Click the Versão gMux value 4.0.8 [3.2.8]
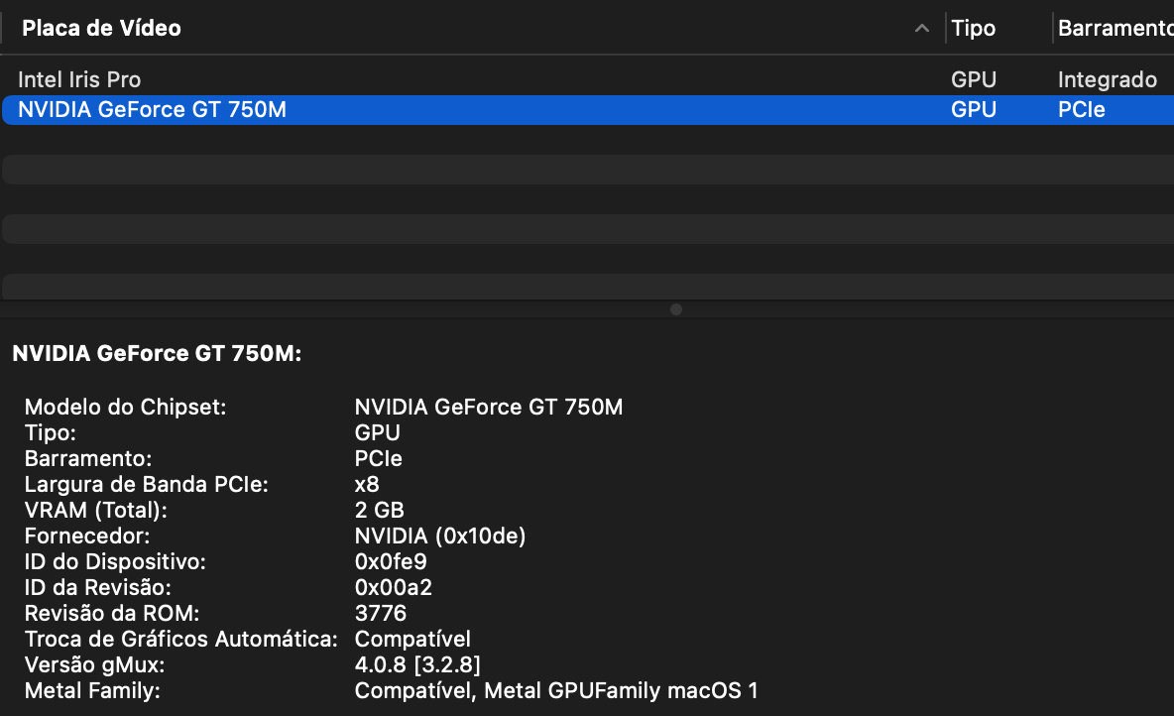The image size is (1174, 716). (x=417, y=664)
